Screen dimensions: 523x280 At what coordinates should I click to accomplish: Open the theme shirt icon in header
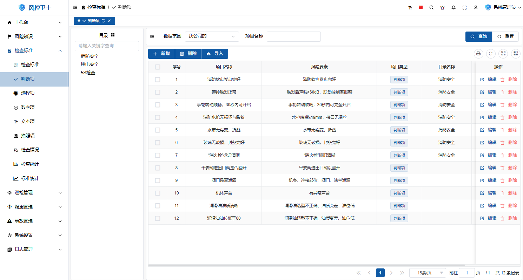pos(442,7)
